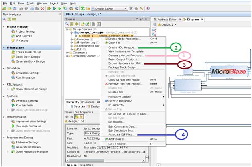Switch to the Address Editor tab

click(167, 19)
